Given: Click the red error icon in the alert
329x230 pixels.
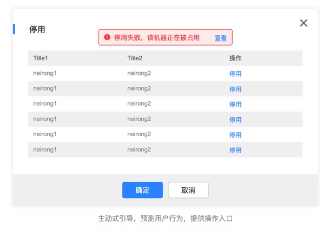Looking at the screenshot, I should [107, 37].
